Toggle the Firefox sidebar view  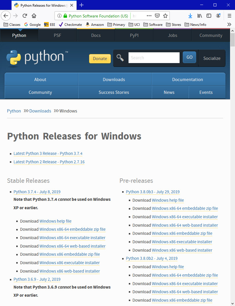209,16
